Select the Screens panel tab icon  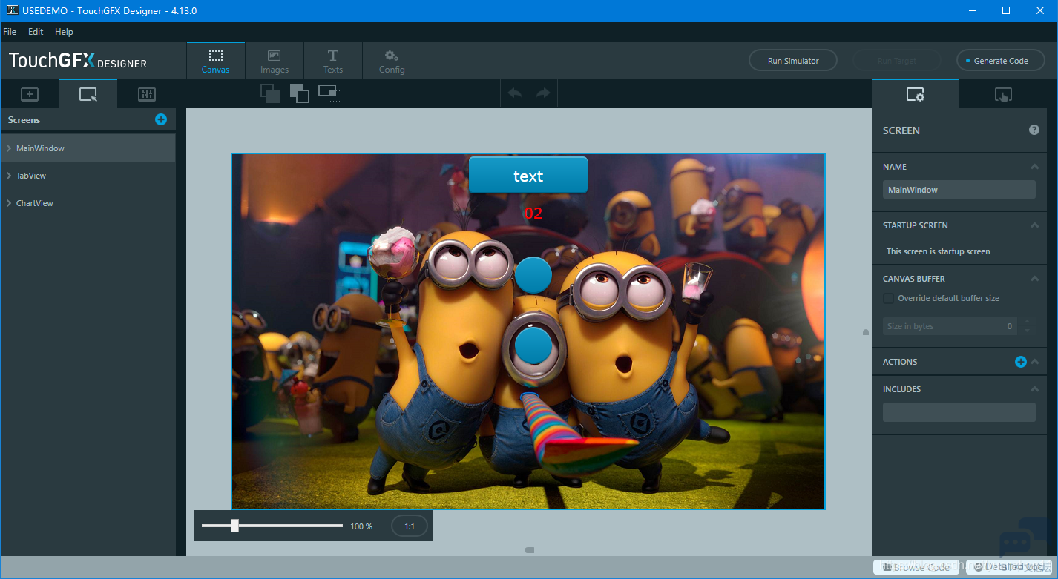pyautogui.click(x=88, y=94)
